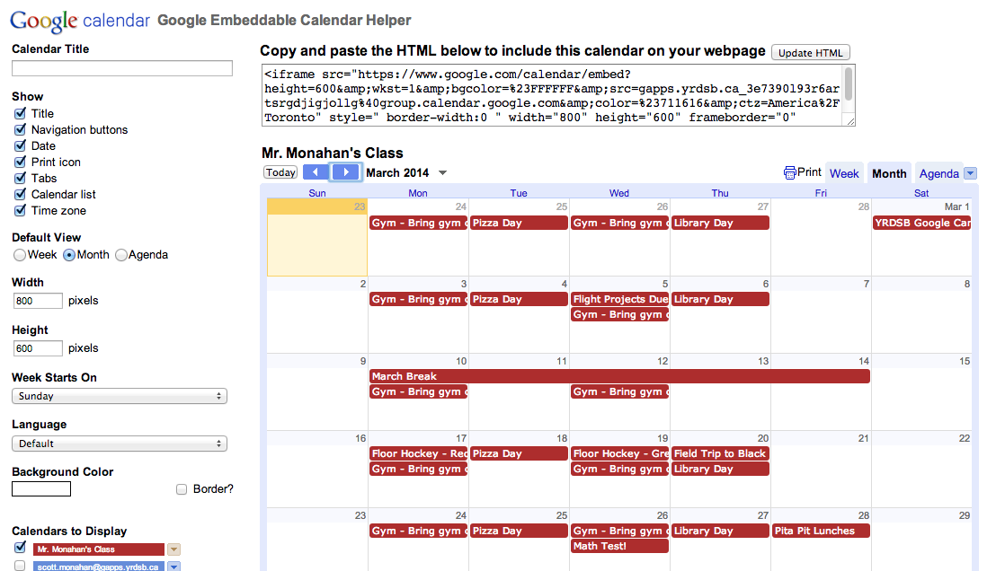
Task: Check the scott.monahan@gapps.yrdsb.ca calendar checkbox
Action: [20, 566]
